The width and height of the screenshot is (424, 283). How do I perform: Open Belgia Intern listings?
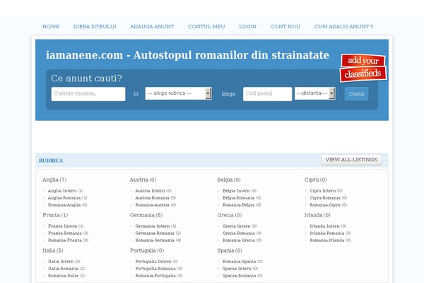pos(240,190)
